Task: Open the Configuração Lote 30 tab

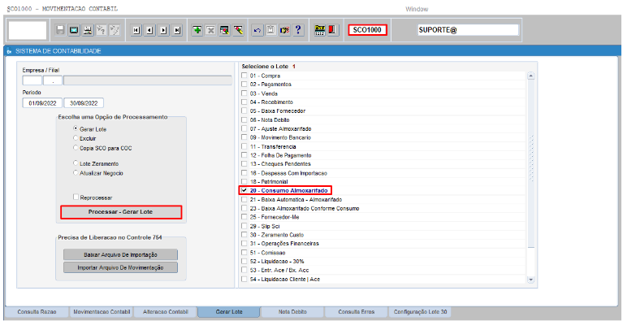Action: pos(420,312)
